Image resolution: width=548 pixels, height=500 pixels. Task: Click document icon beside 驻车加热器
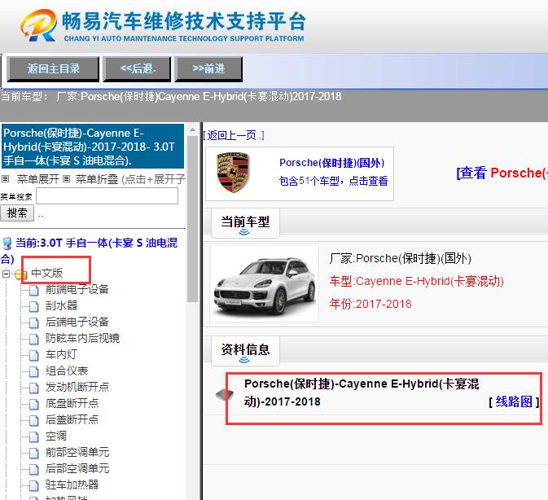point(34,486)
